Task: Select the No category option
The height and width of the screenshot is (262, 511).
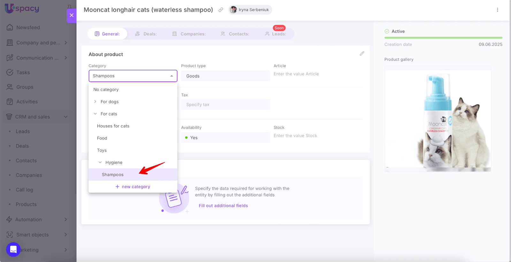Action: pyautogui.click(x=106, y=90)
